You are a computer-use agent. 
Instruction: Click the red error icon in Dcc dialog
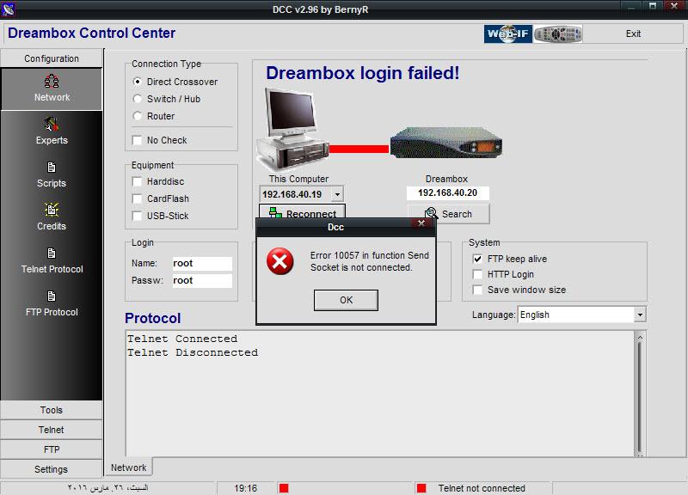[280, 261]
